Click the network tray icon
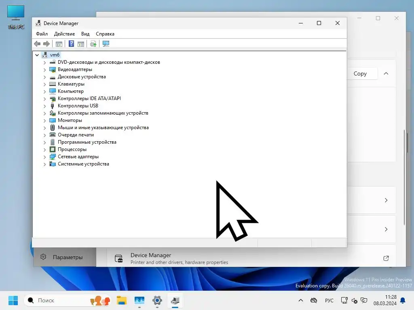 pos(344,300)
